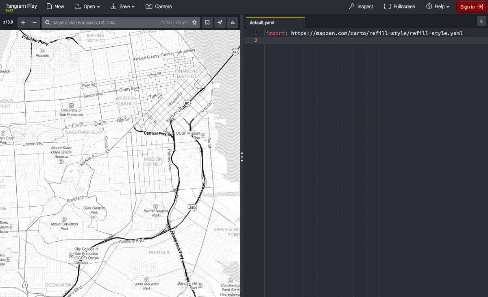Click the Central Fwy. map label
488x297 pixels.
click(155, 133)
